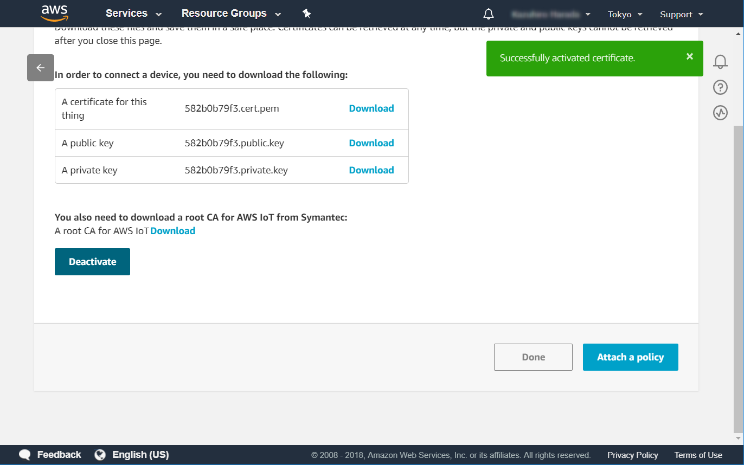Open the Support menu
Screen dimensions: 744x465
point(681,15)
